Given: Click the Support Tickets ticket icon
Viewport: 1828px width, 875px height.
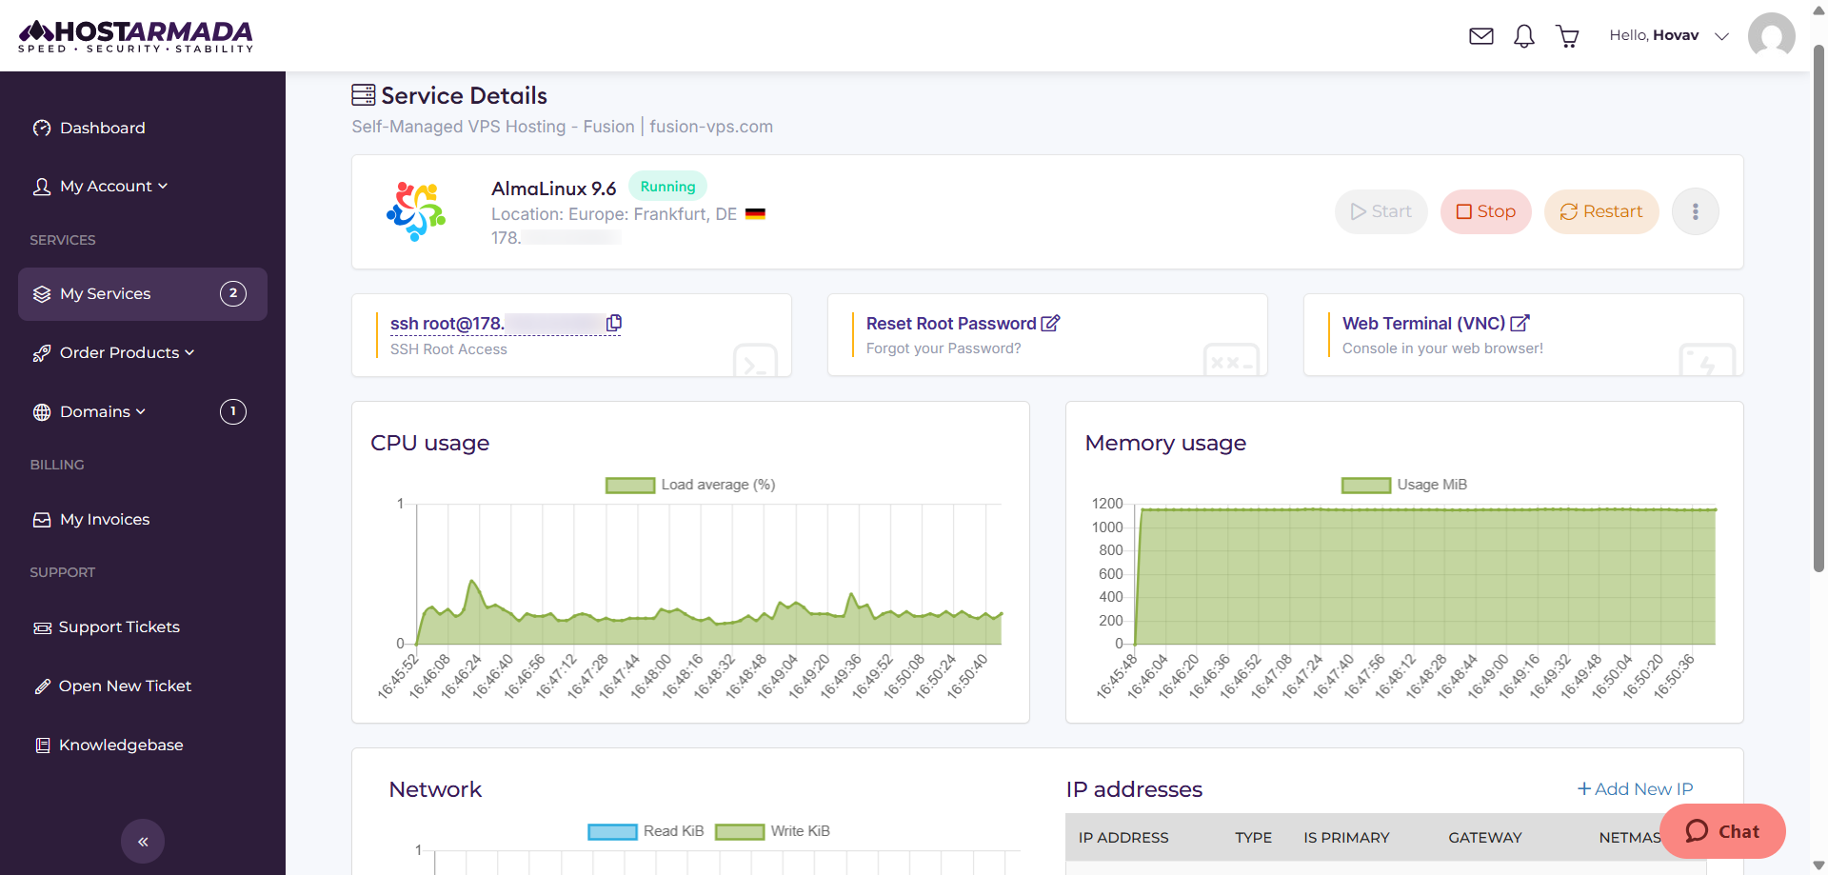Looking at the screenshot, I should pos(42,627).
